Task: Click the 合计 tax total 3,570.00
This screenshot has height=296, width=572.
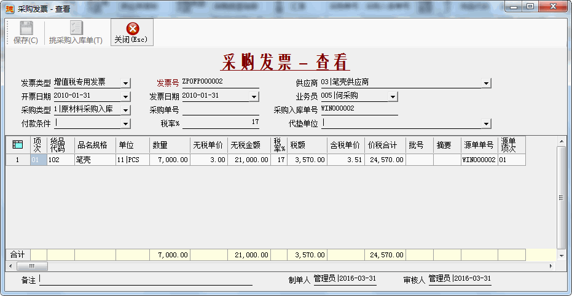Action: 307,255
